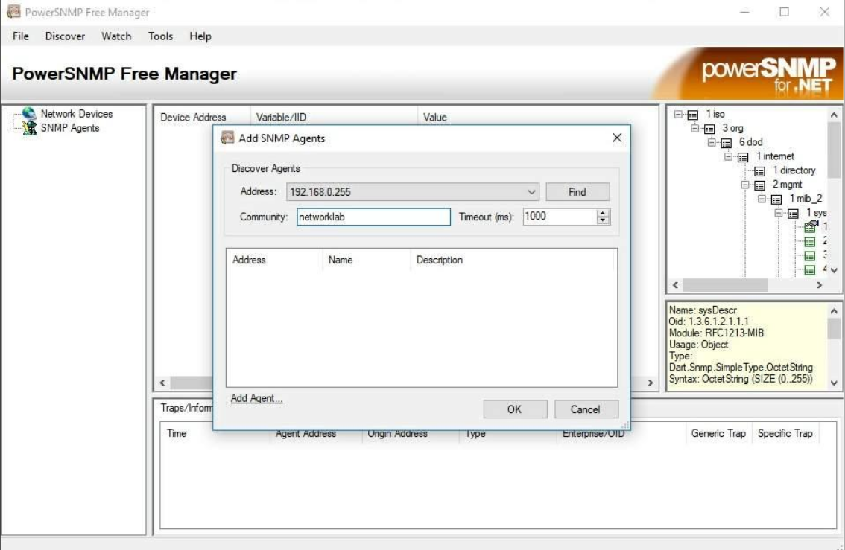Image resolution: width=845 pixels, height=550 pixels.
Task: Click Cancel in Add SNMP Agents dialog
Action: 586,409
